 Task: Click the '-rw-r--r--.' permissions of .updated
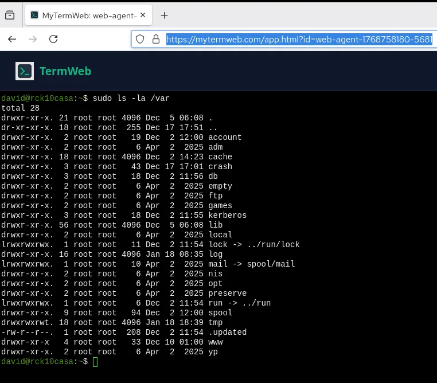click(27, 333)
